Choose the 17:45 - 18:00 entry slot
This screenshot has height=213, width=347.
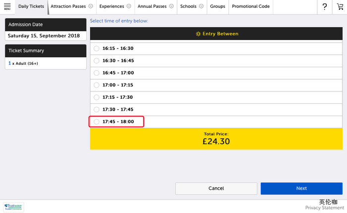97,122
